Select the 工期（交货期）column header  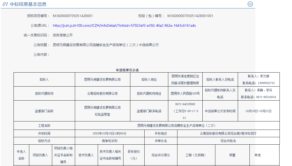click(196, 155)
